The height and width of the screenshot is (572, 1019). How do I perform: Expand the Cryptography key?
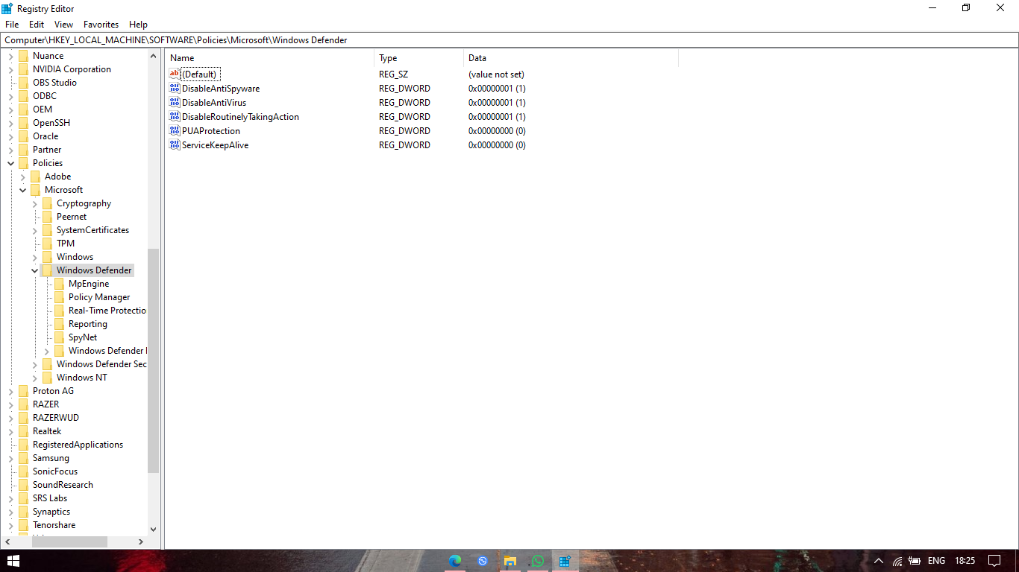tap(35, 203)
